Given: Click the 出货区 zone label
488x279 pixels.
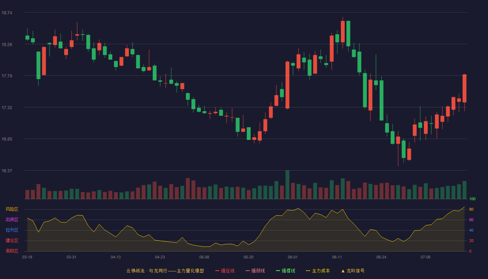Looking at the screenshot, I should pyautogui.click(x=12, y=220).
